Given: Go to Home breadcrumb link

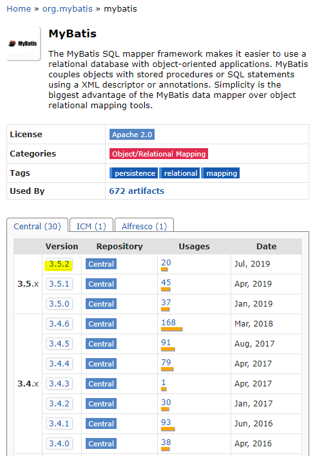Looking at the screenshot, I should coord(19,9).
